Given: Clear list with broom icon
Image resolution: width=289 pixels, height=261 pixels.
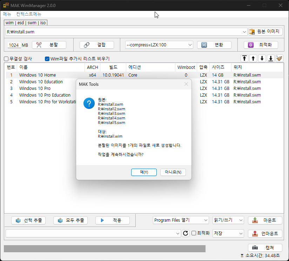Looking at the screenshot, I should pos(280,59).
